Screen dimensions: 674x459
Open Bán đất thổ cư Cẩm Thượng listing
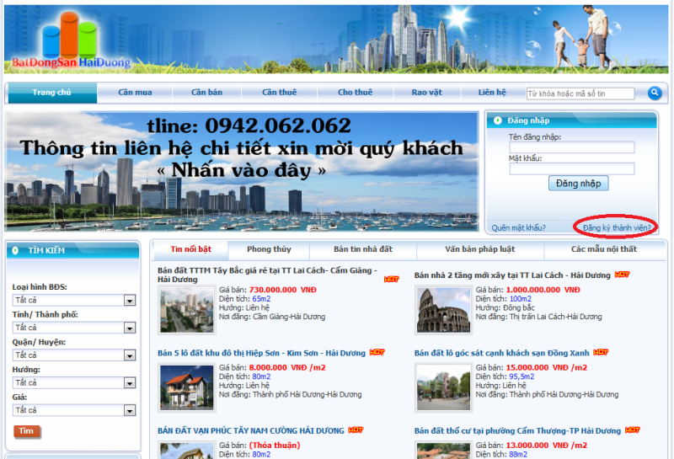517,430
